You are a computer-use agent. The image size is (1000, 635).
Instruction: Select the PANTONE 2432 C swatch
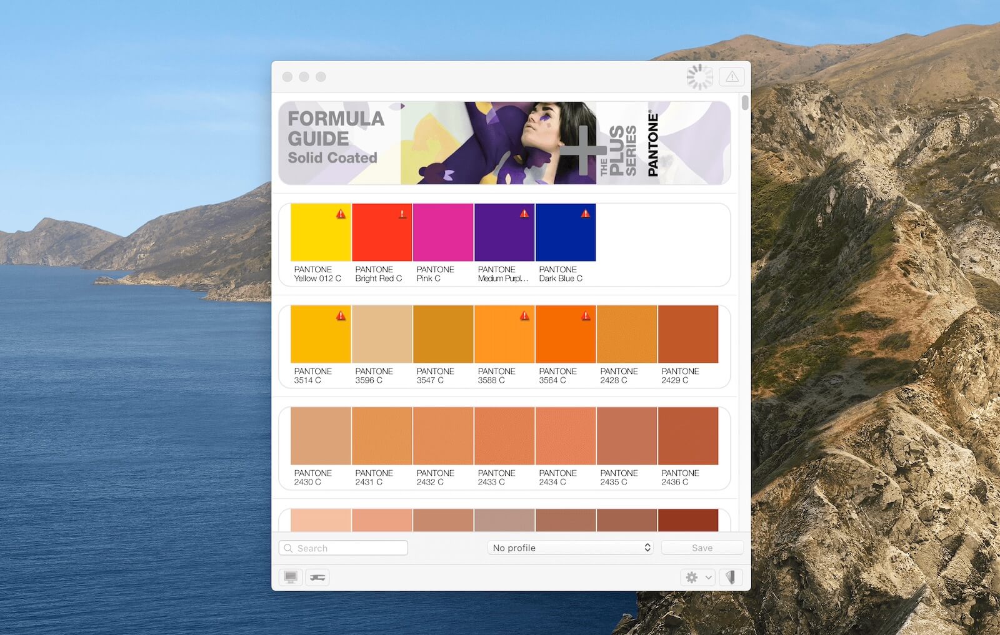(443, 436)
